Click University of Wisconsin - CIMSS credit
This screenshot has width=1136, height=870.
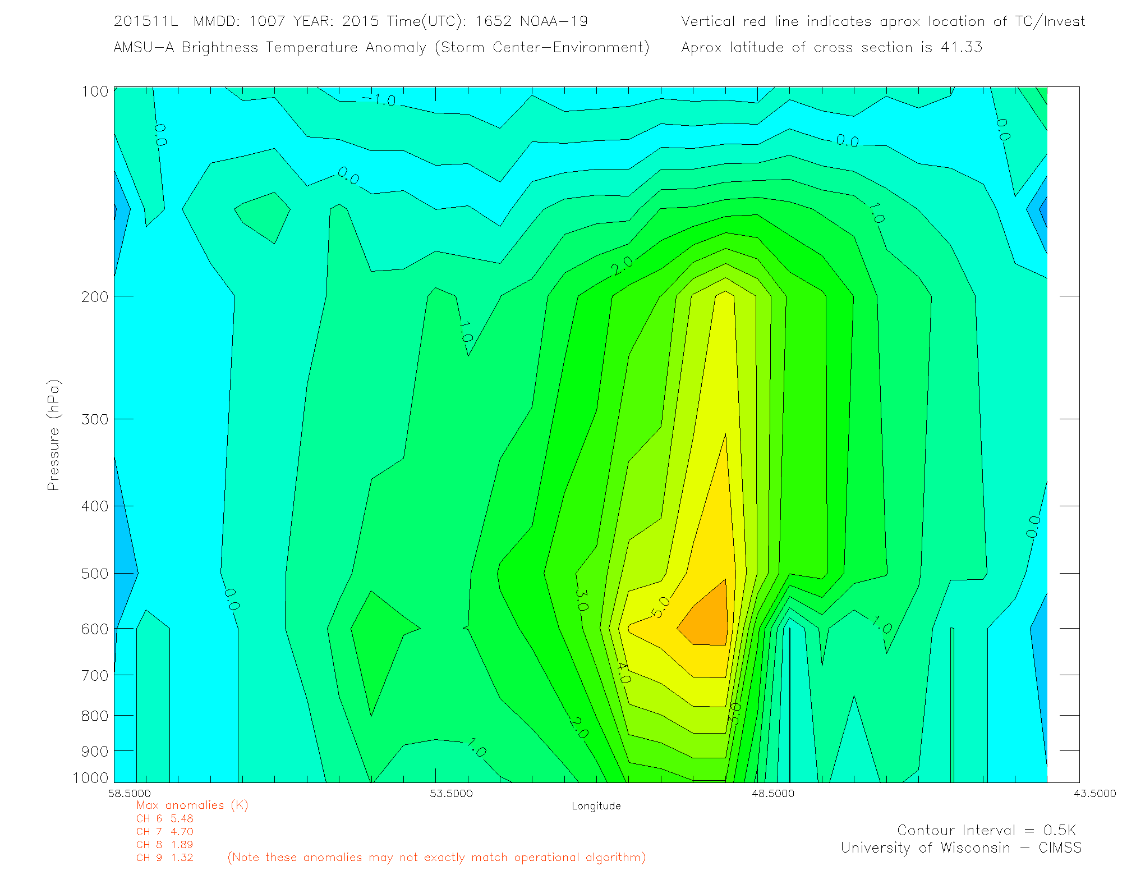960,848
